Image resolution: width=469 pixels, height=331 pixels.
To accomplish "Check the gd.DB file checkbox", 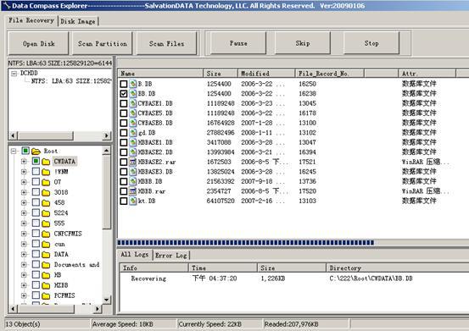I will coord(124,133).
